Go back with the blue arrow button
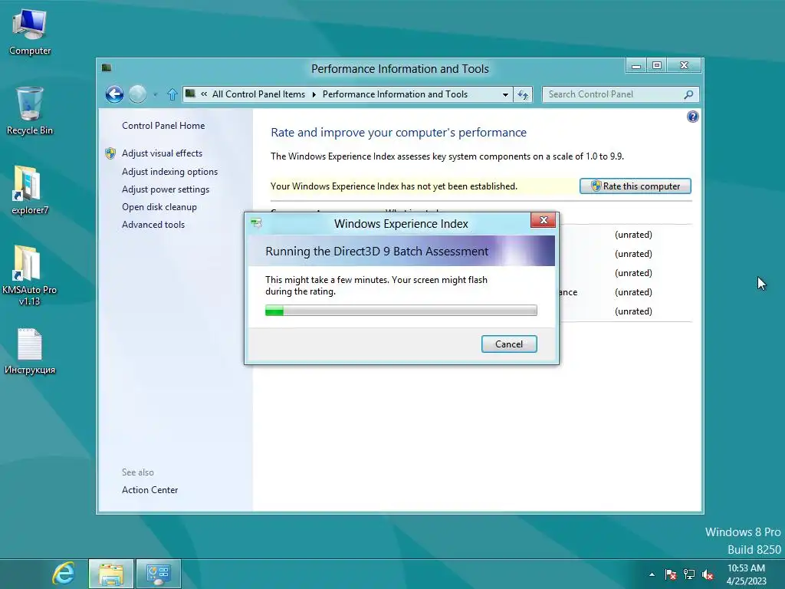 (x=115, y=94)
